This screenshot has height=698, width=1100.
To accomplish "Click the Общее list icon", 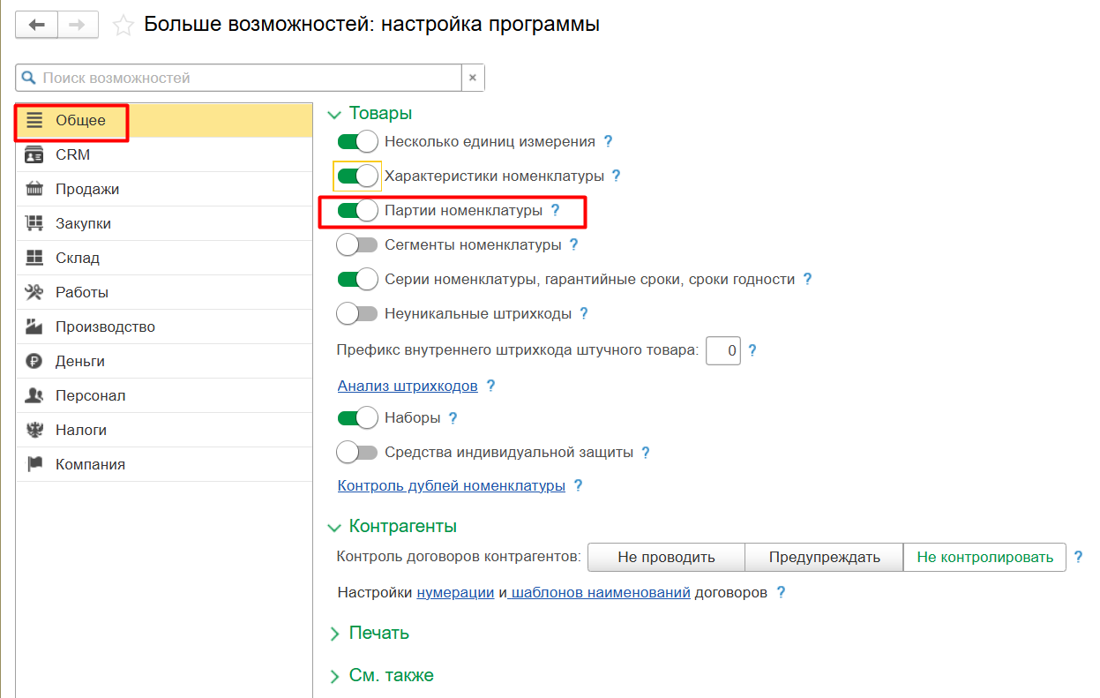I will pos(34,120).
